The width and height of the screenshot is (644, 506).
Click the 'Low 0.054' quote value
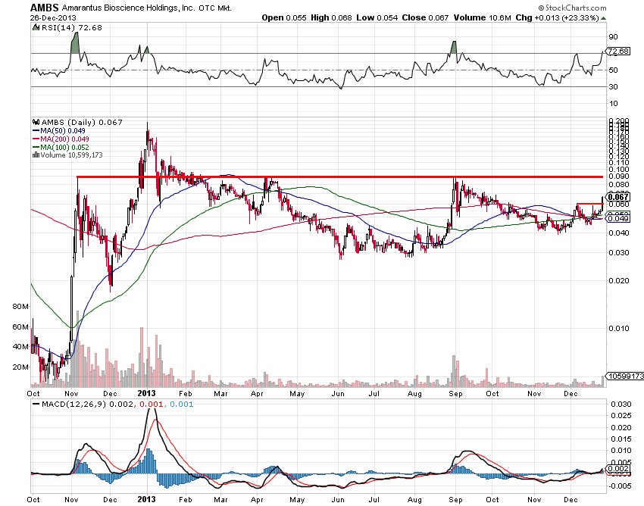(x=377, y=17)
